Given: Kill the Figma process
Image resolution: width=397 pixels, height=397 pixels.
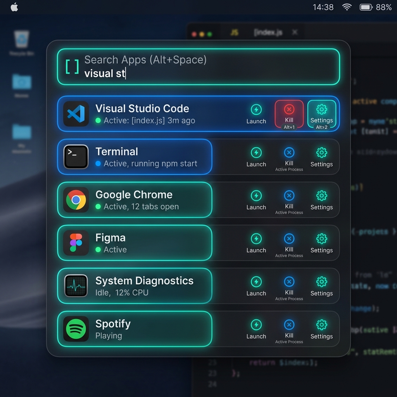Looking at the screenshot, I should click(x=289, y=245).
